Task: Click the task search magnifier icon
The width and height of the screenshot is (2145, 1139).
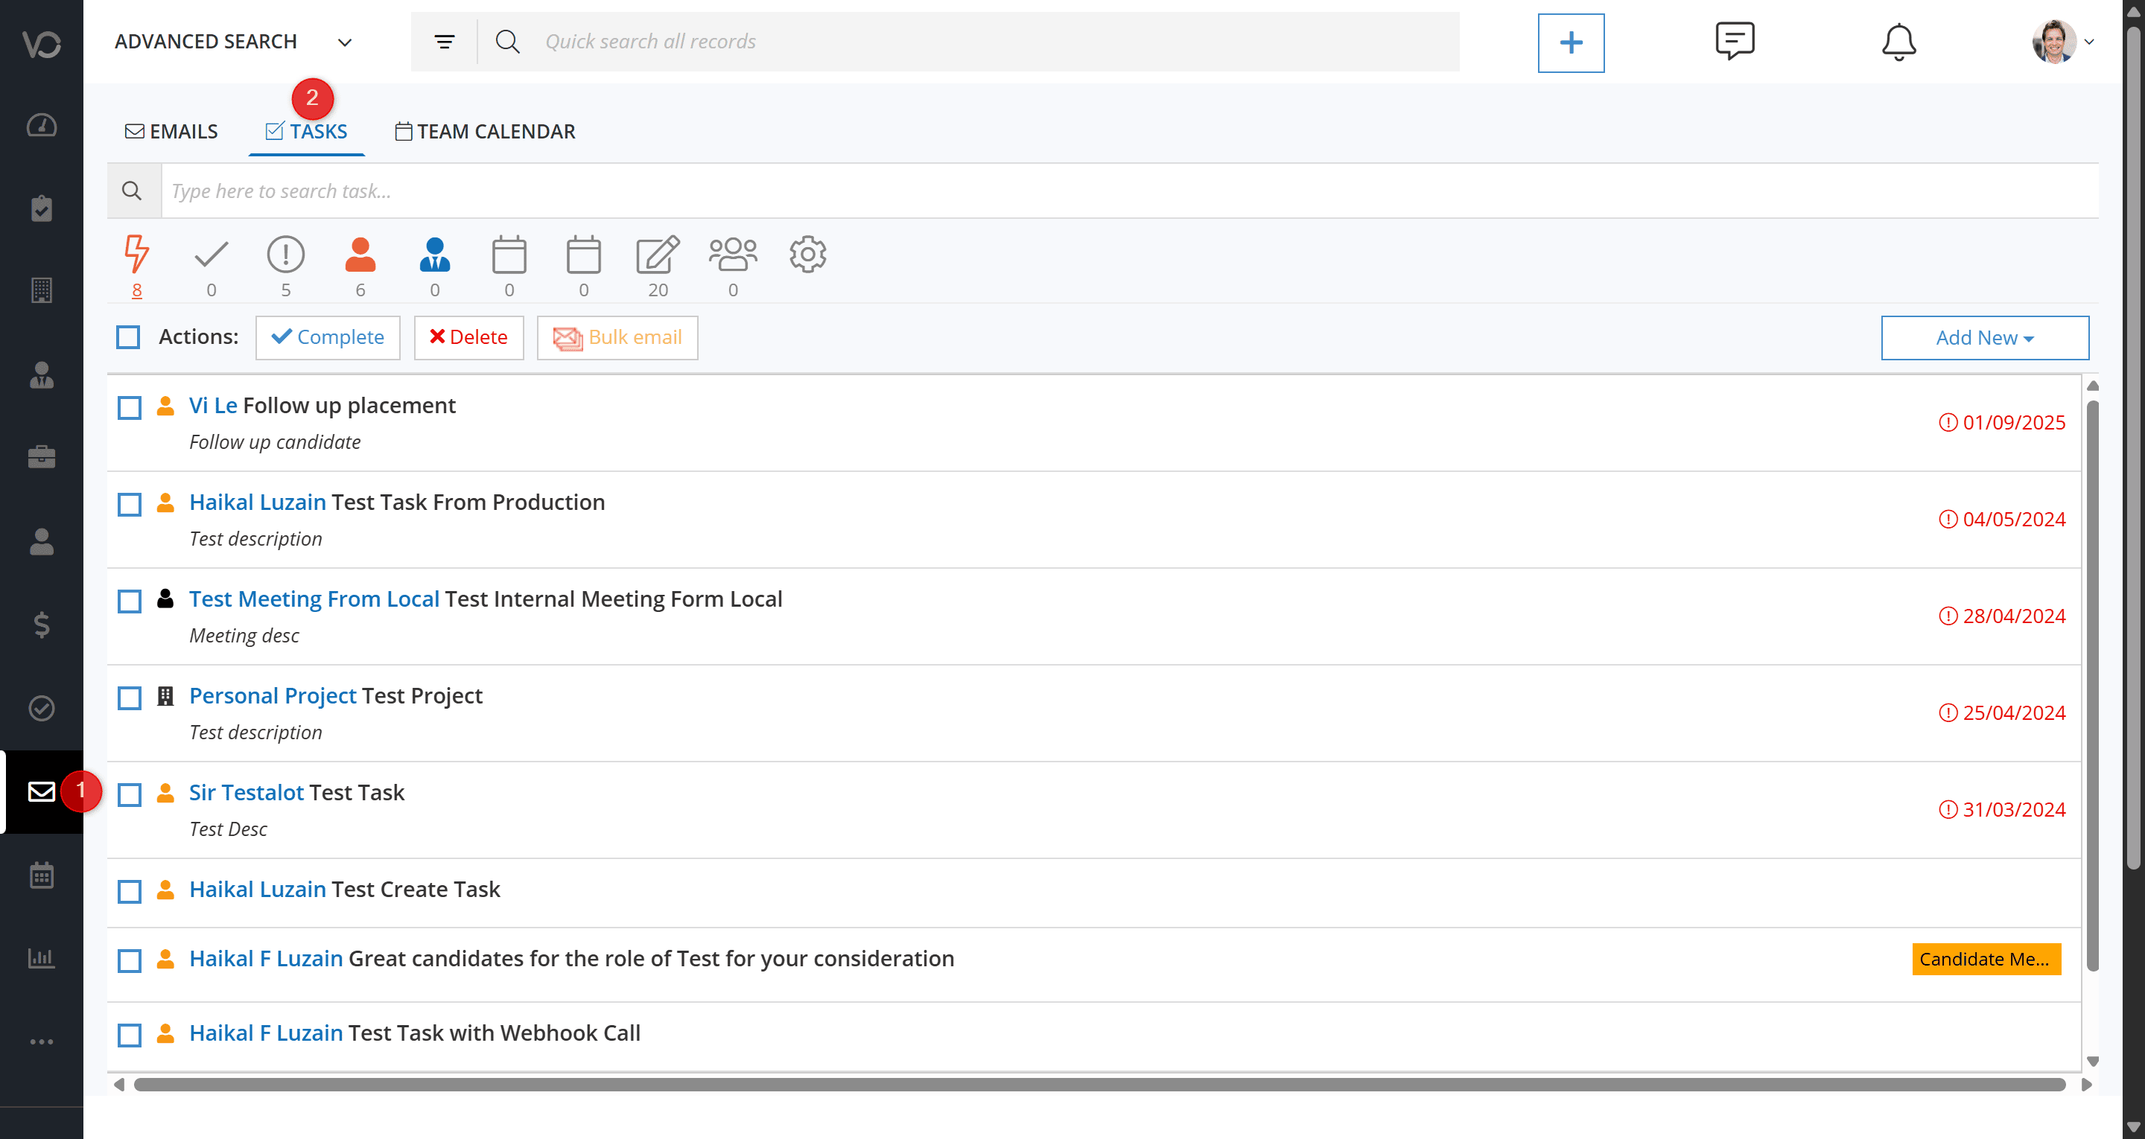Action: click(x=133, y=191)
